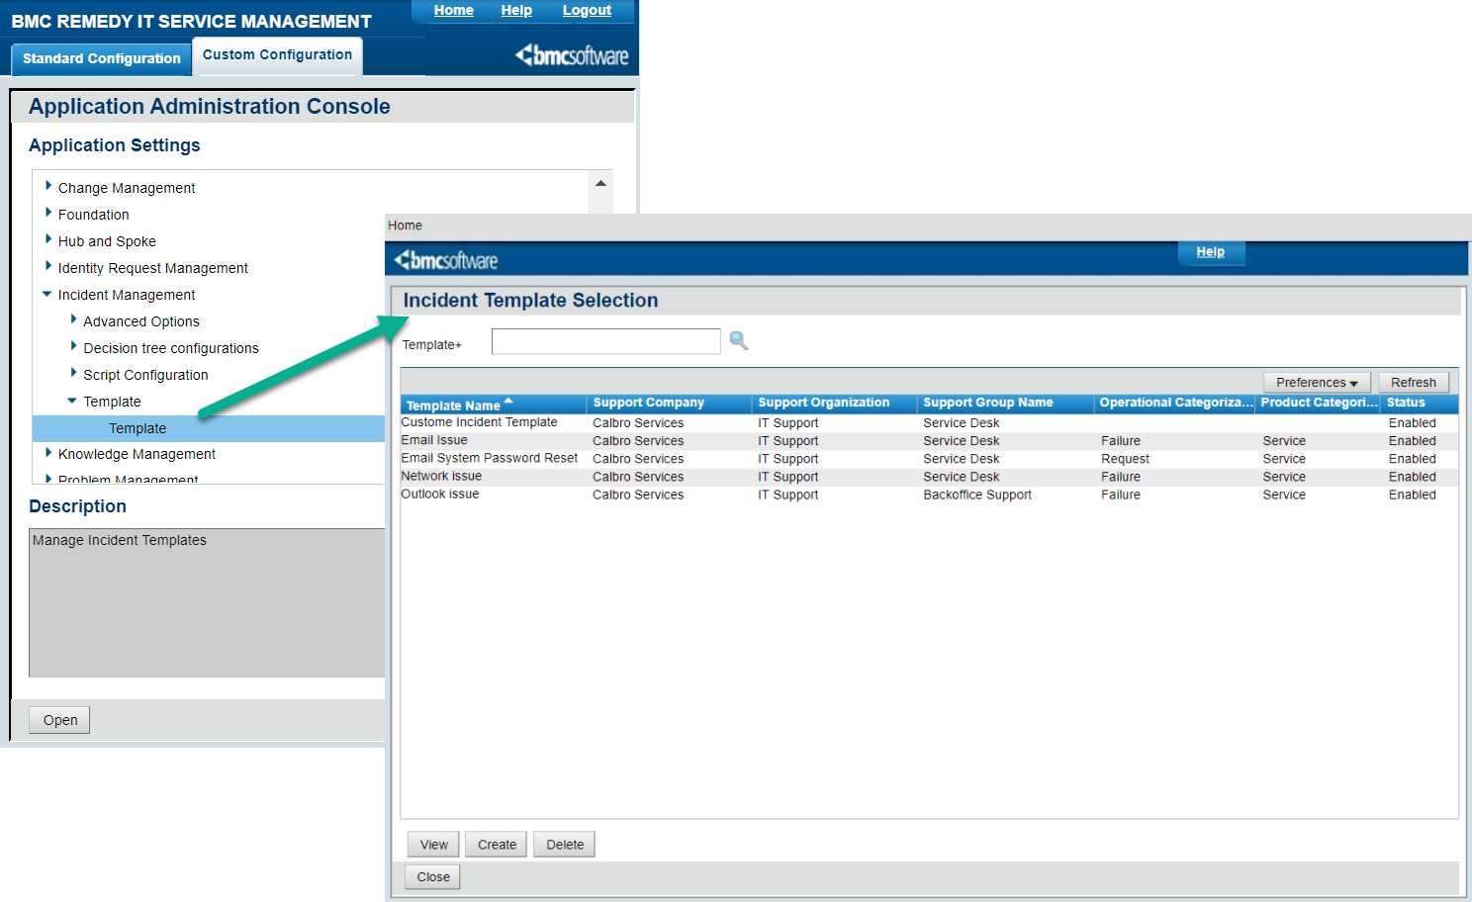Focus the Template+ search field
The width and height of the screenshot is (1472, 902).
[x=606, y=342]
